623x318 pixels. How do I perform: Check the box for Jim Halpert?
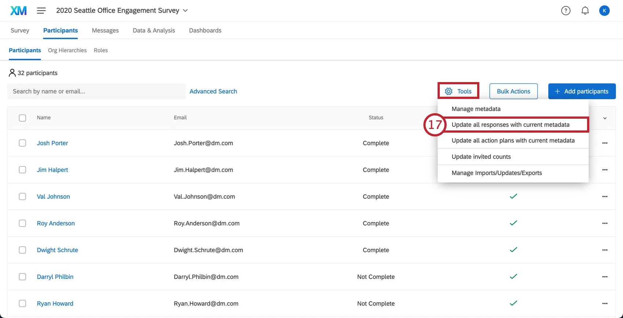[22, 170]
